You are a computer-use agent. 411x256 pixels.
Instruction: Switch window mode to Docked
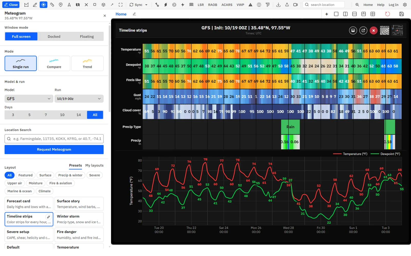coord(54,36)
